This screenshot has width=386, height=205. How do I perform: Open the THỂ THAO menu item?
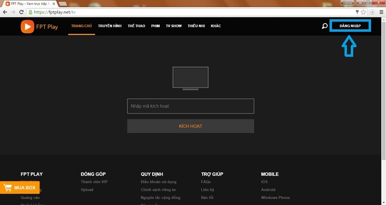(137, 26)
